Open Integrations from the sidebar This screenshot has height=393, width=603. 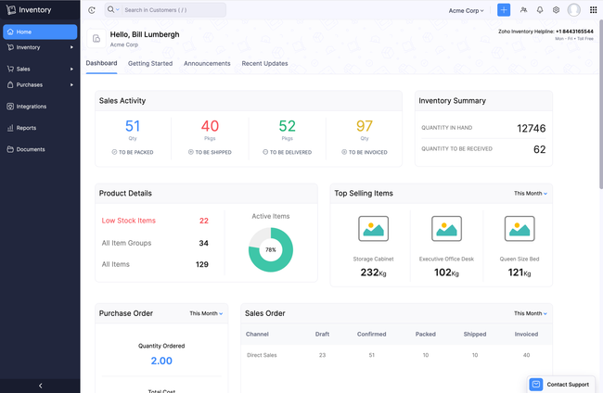click(31, 107)
